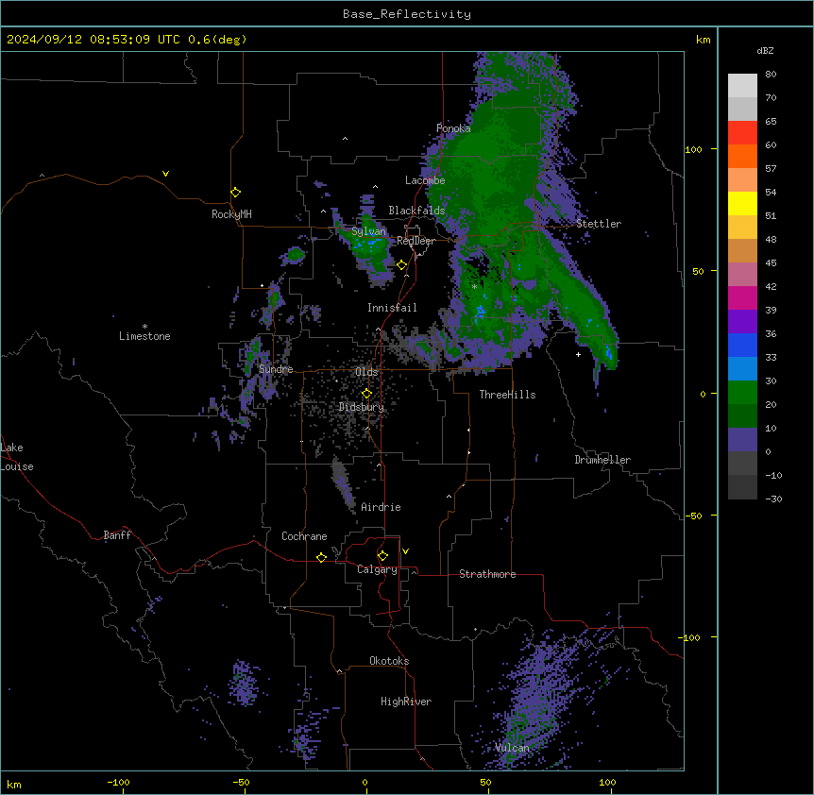Click the Sylvan label
Screen dimensions: 814x795
(368, 231)
